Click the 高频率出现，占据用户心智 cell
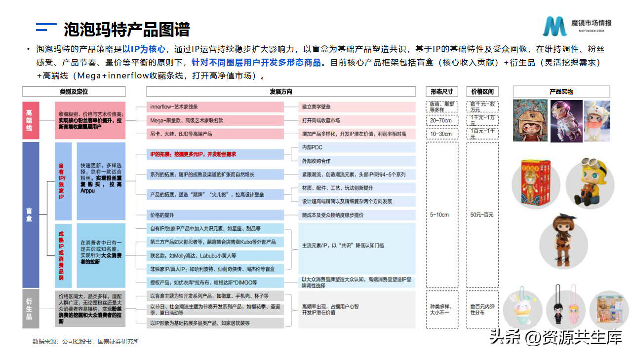 [356, 309]
